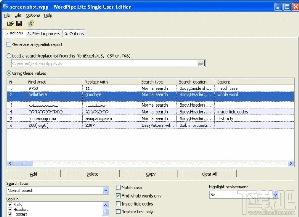
Task: Expand the Search type dropdown
Action: click(x=106, y=191)
